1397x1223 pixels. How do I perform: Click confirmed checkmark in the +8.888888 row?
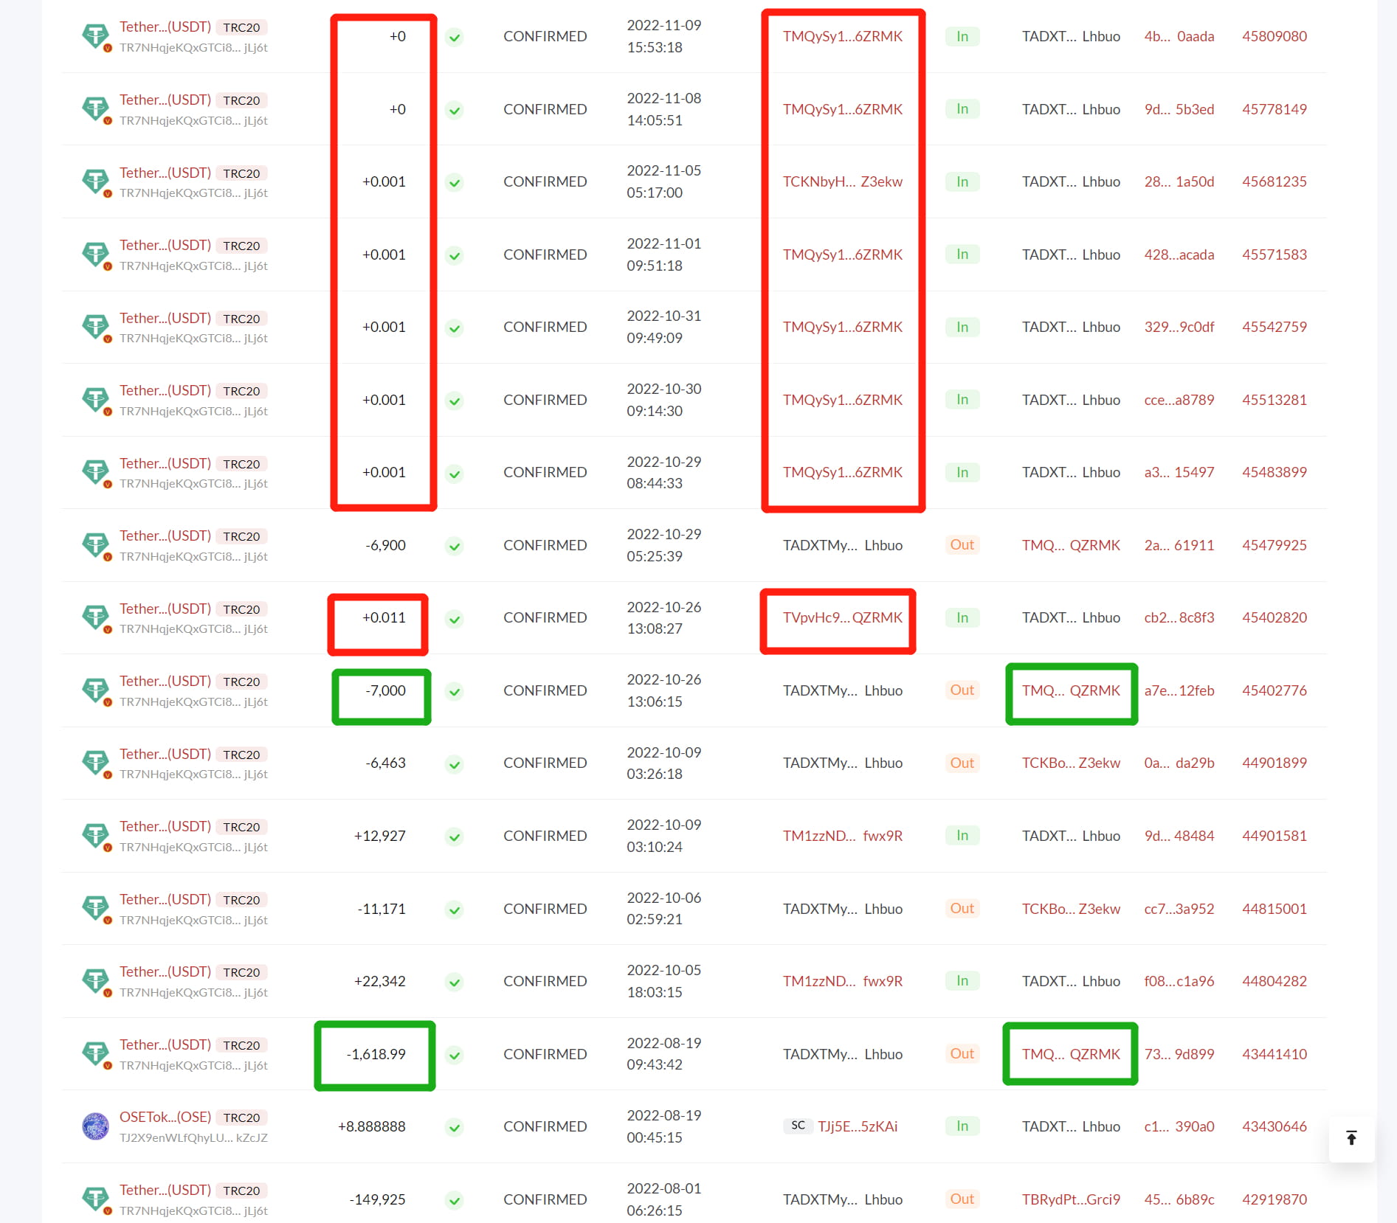pyautogui.click(x=455, y=1127)
